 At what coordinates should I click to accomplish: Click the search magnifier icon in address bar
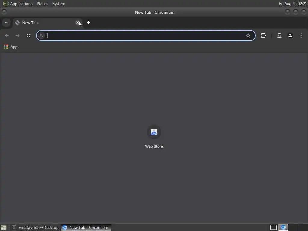pos(41,35)
